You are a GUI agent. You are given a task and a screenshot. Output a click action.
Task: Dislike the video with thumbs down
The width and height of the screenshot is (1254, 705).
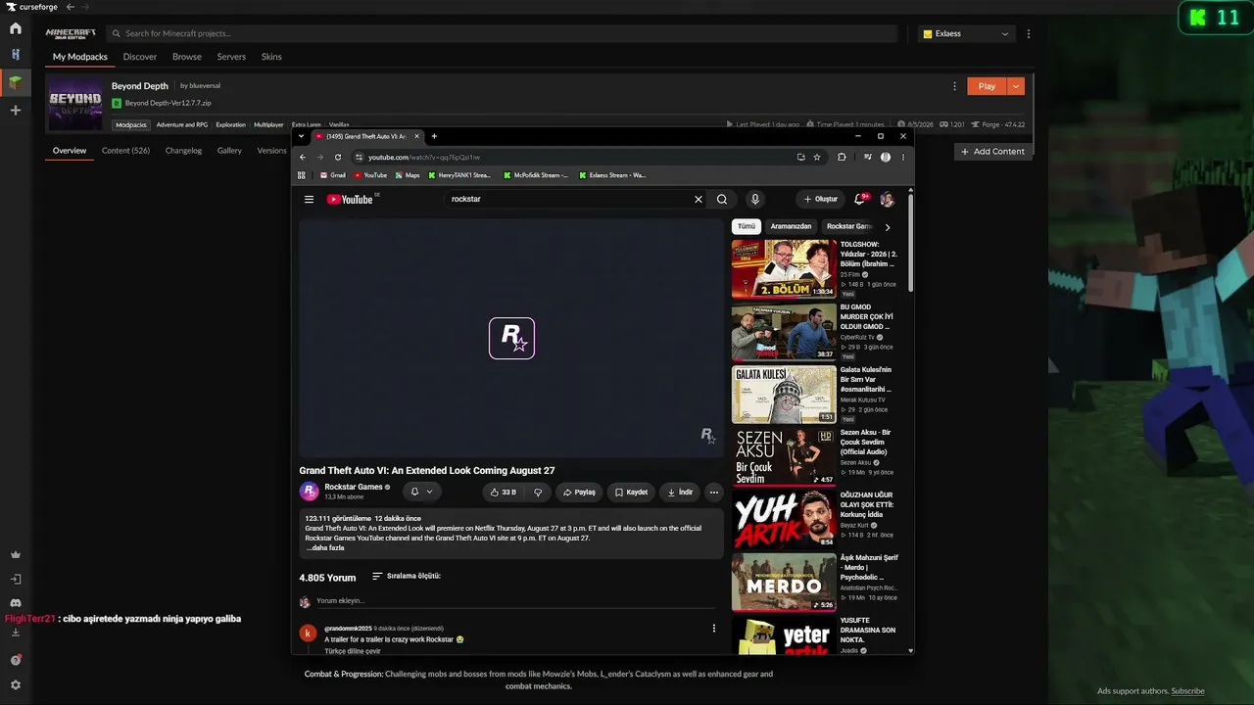pos(538,492)
